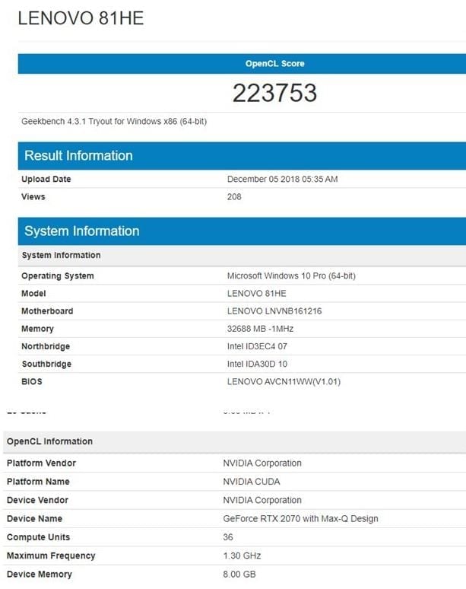Click the LENOVO 81HE page title
Screen dimensions: 466x589
coord(81,18)
